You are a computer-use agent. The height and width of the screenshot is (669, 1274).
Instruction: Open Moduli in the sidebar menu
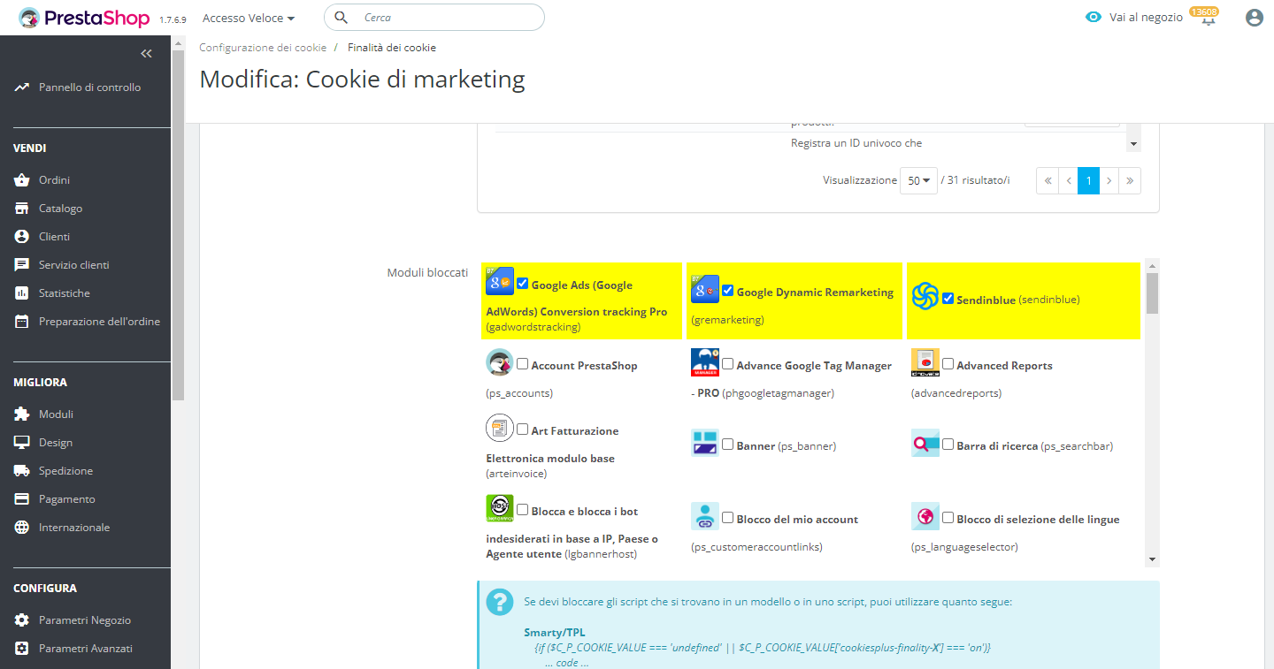56,414
